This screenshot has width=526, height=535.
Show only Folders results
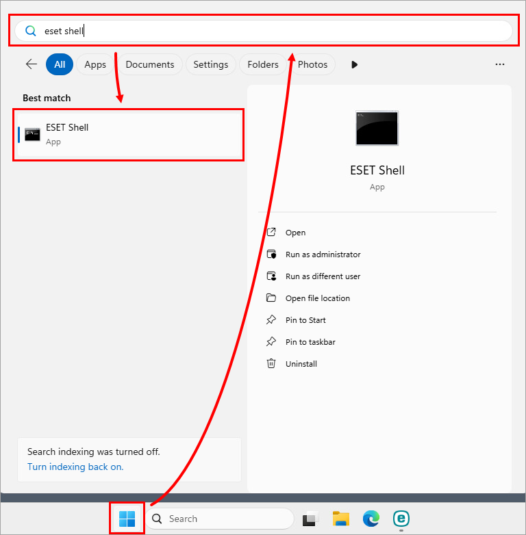[263, 64]
